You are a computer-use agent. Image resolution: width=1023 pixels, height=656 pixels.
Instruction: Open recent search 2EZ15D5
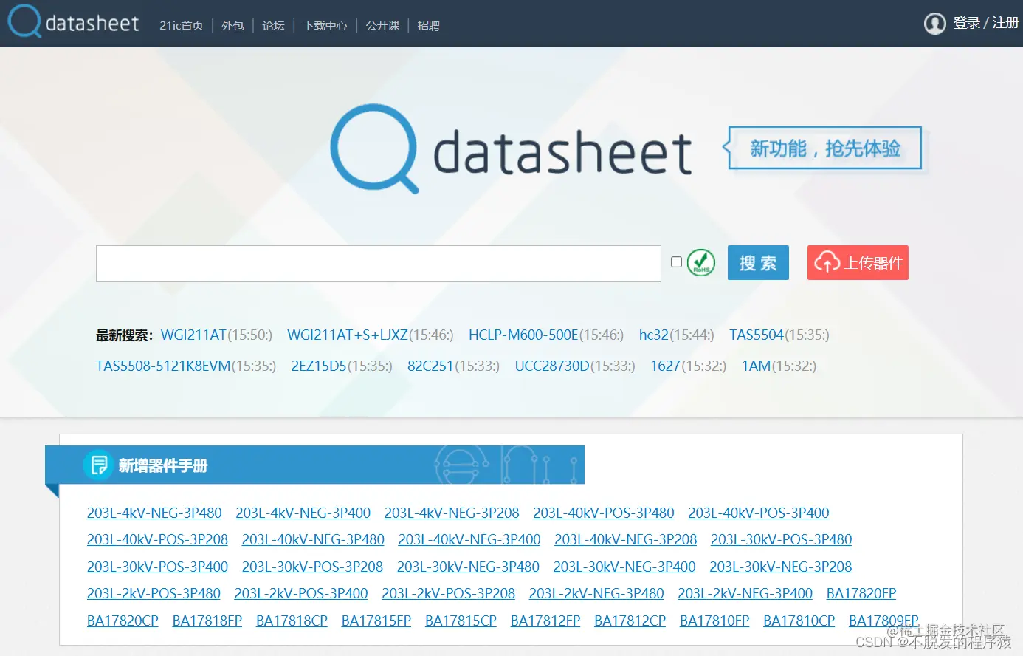tap(319, 366)
